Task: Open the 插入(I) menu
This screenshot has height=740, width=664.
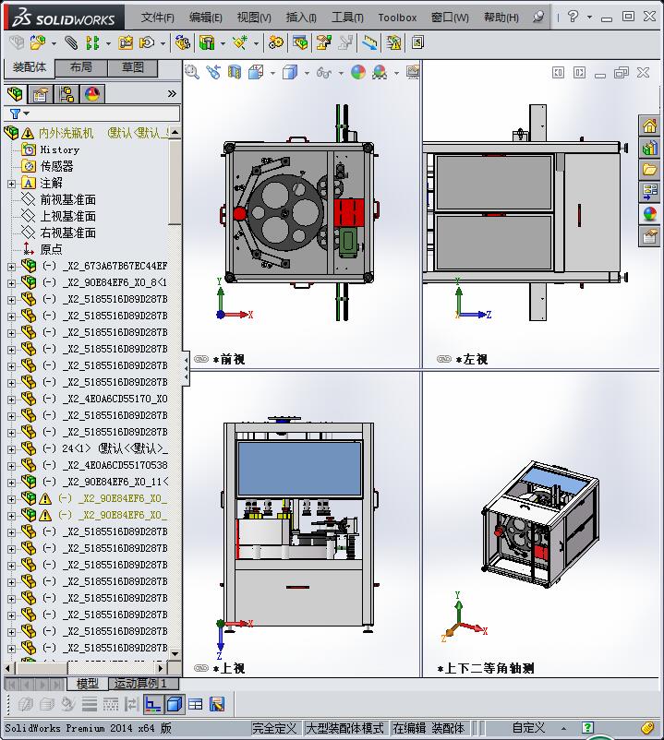Action: click(301, 18)
